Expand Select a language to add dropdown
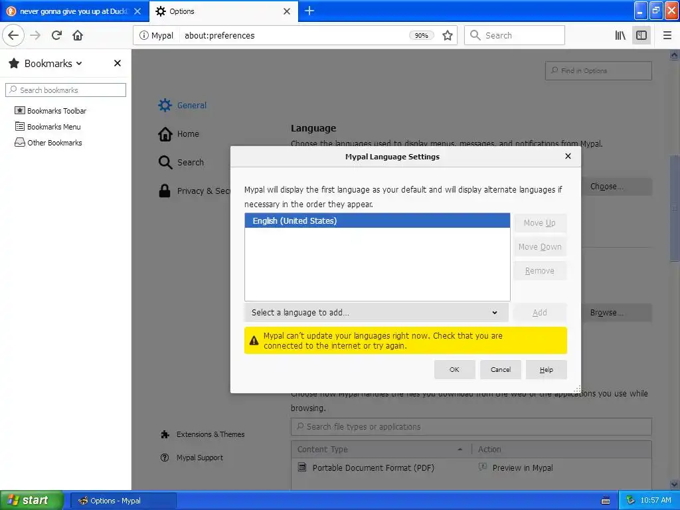 click(377, 313)
